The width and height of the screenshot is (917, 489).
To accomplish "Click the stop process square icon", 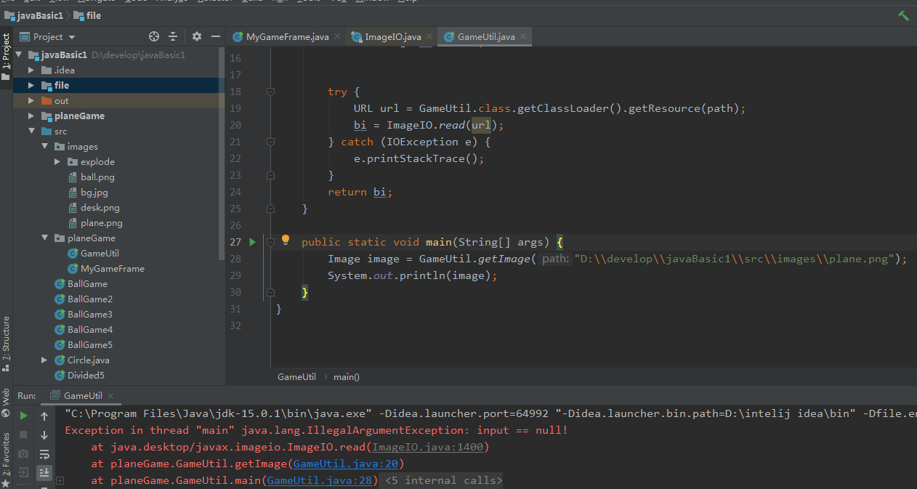I will coord(24,435).
